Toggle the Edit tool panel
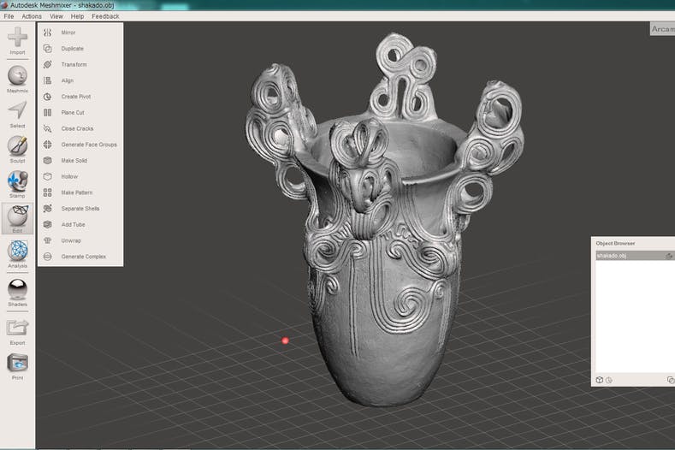The width and height of the screenshot is (675, 450). pos(17,216)
